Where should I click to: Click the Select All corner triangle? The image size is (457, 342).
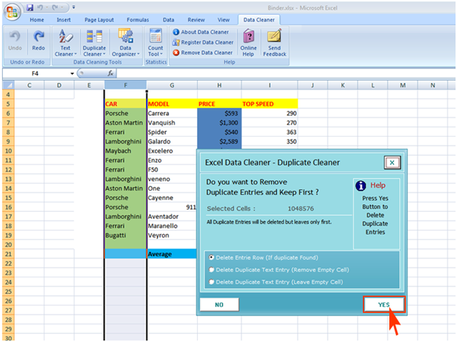(9, 85)
